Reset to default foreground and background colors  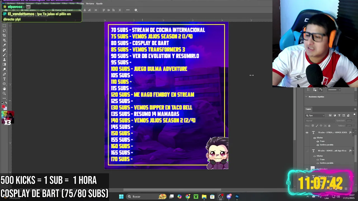[x=3, y=103]
